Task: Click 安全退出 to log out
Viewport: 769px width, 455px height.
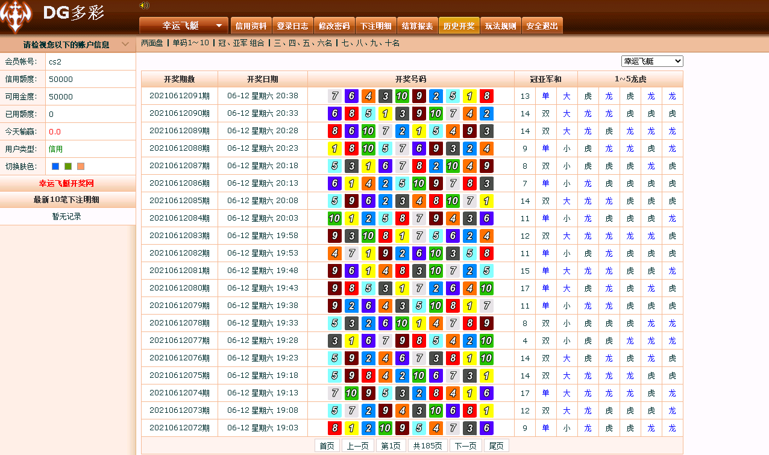Action: [542, 26]
